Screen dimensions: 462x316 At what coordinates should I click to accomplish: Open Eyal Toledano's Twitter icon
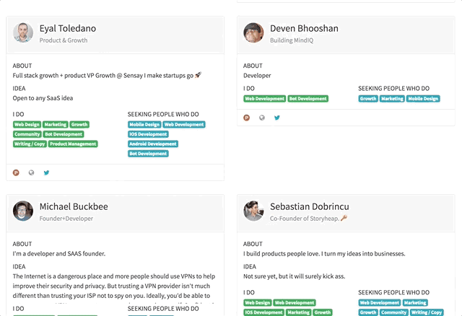[46, 172]
